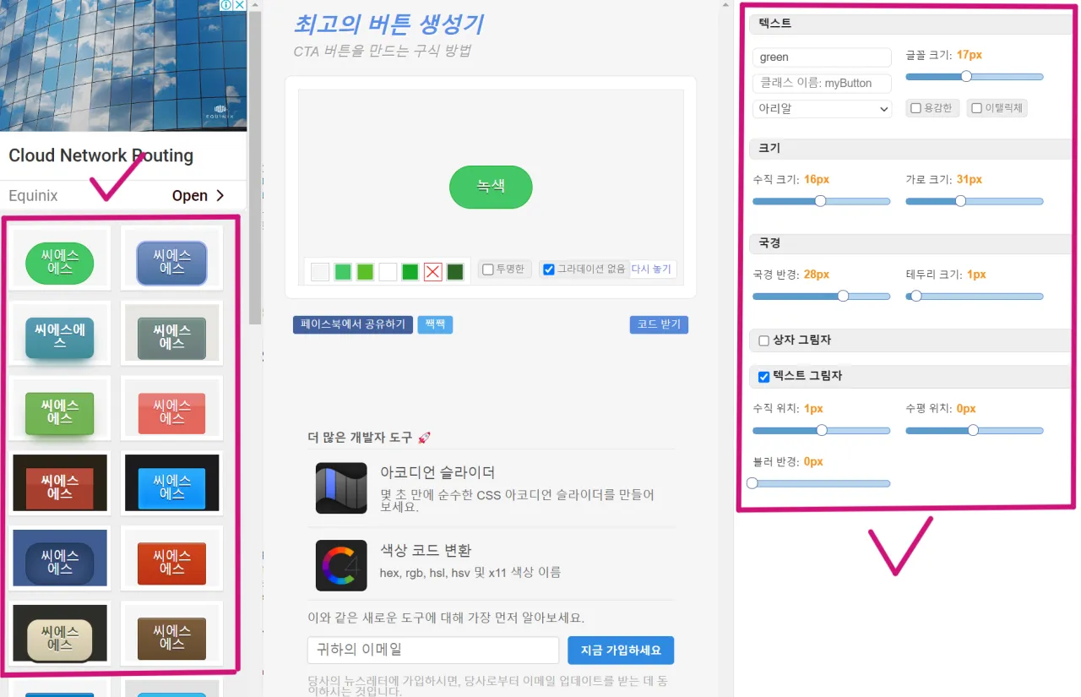1081x697 pixels.
Task: Click the 귀하의 이메일 email field
Action: pyautogui.click(x=433, y=651)
